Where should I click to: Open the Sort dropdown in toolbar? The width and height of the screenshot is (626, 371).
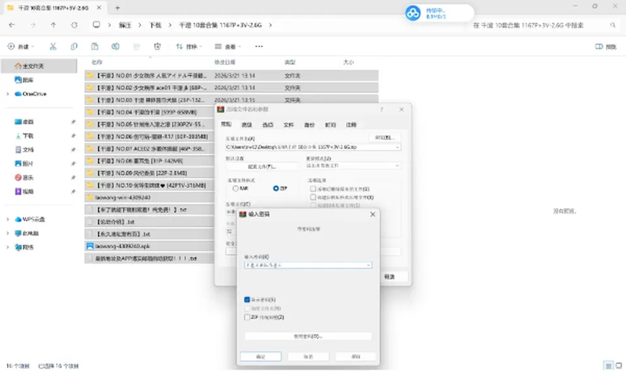point(188,47)
